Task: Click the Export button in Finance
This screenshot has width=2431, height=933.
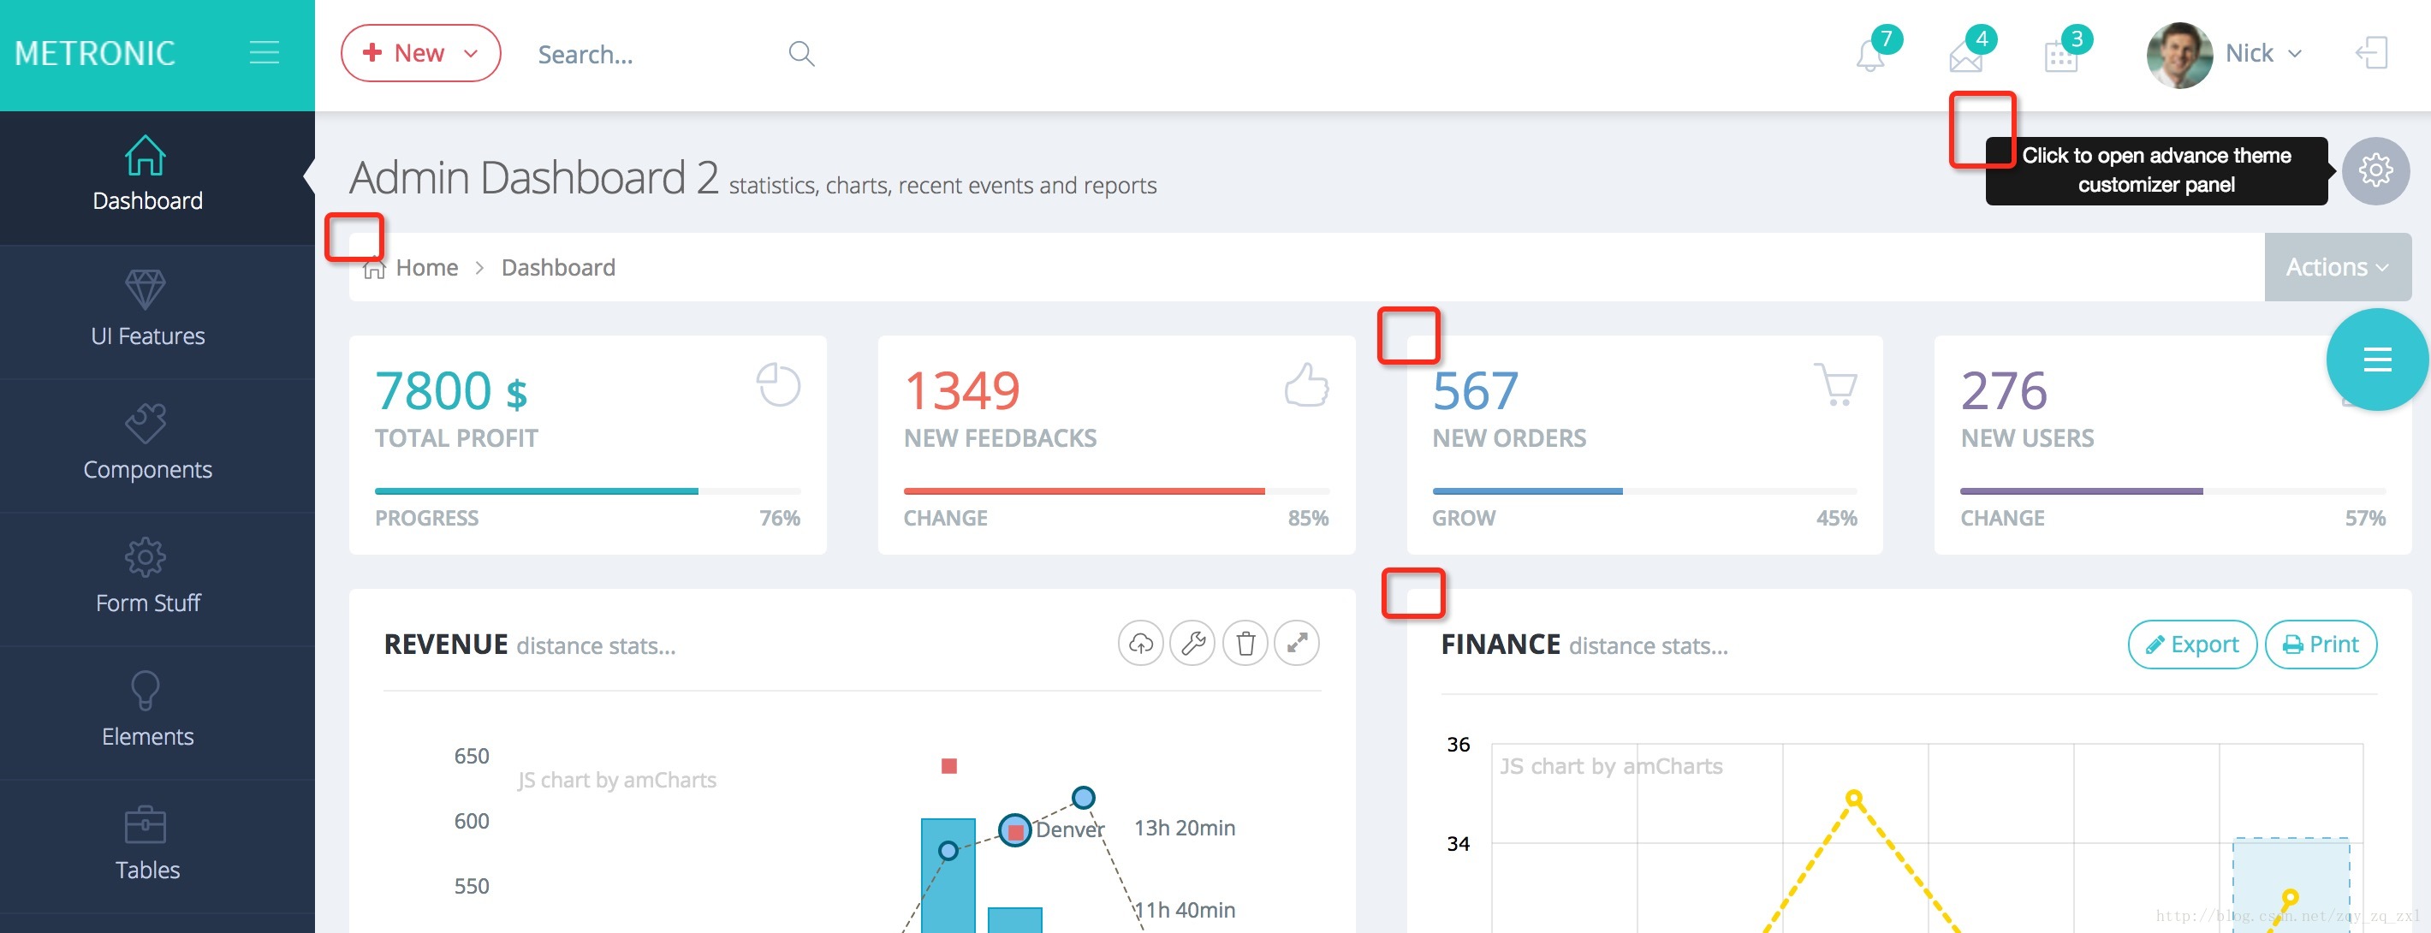Action: point(2191,645)
